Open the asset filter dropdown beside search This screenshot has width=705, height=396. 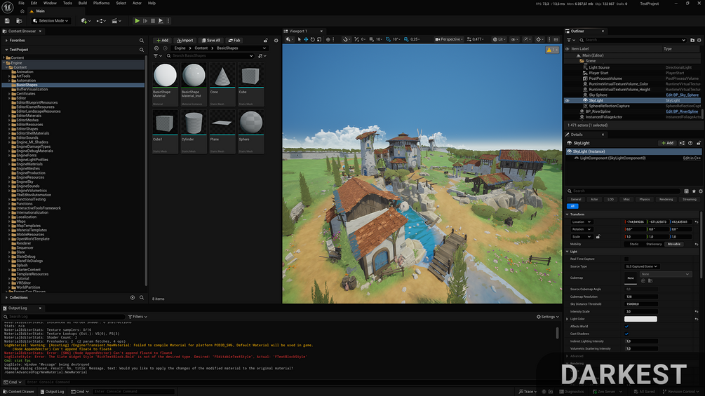coord(158,55)
